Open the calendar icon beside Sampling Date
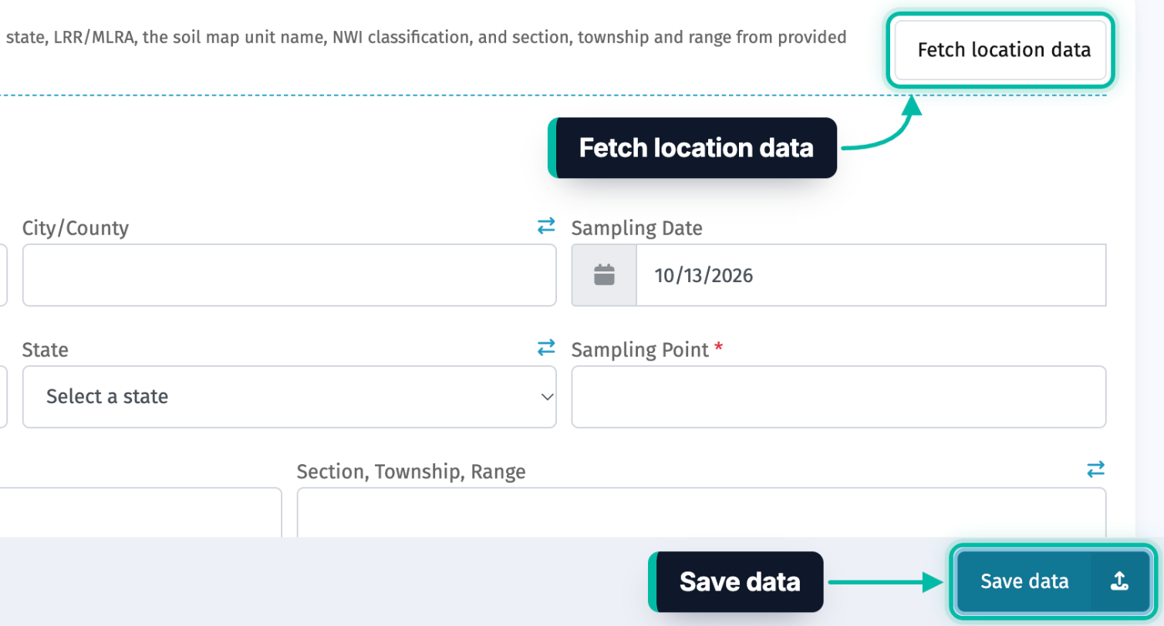 pyautogui.click(x=604, y=275)
